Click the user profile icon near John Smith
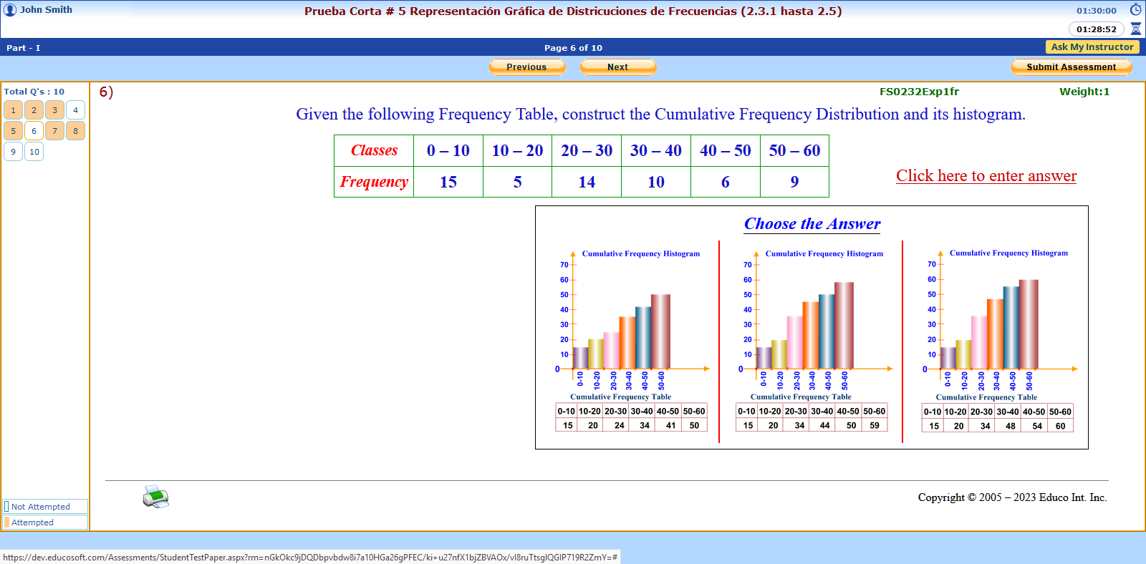This screenshot has height=564, width=1146. (x=10, y=10)
